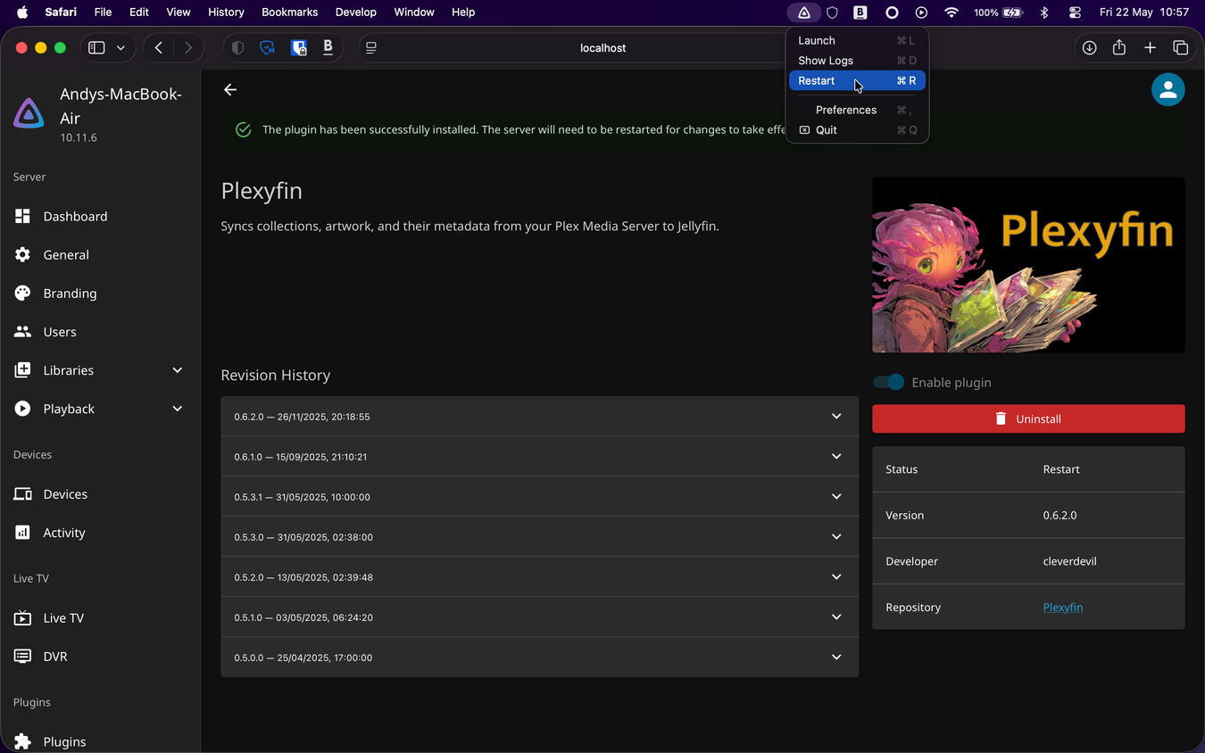Image resolution: width=1205 pixels, height=753 pixels.
Task: Click the localhost address bar
Action: tap(602, 47)
